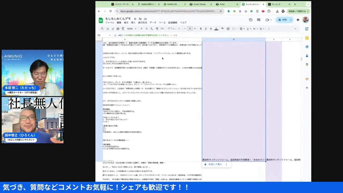Toggle strikethrough formatting
Viewport: 343px width, 193px height.
pyautogui.click(x=211, y=29)
